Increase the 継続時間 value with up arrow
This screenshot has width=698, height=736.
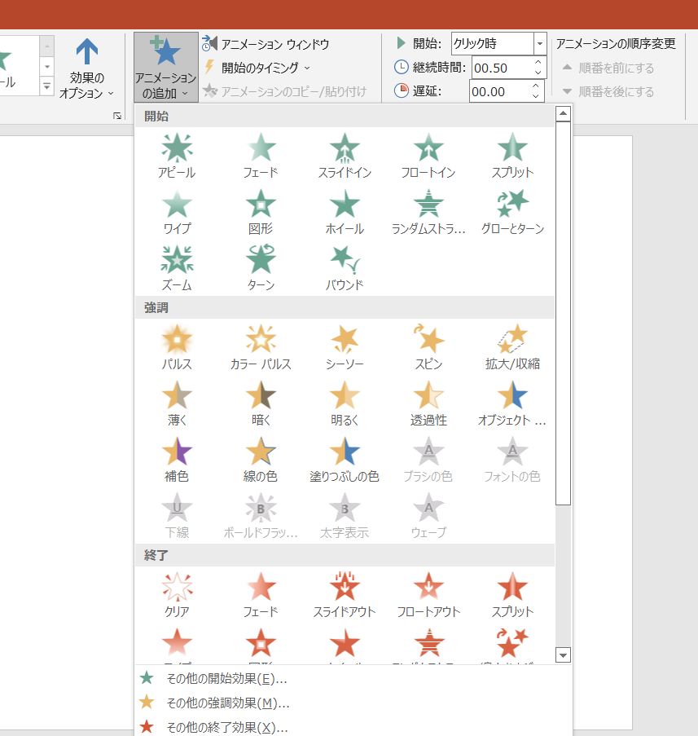click(x=537, y=63)
